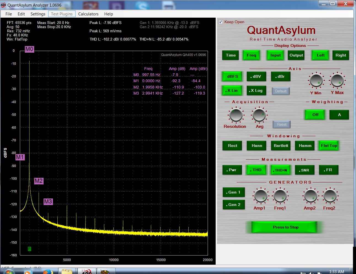Image resolution: width=356 pixels, height=274 pixels.
Task: Enable generator Gen 1
Action: (234, 192)
